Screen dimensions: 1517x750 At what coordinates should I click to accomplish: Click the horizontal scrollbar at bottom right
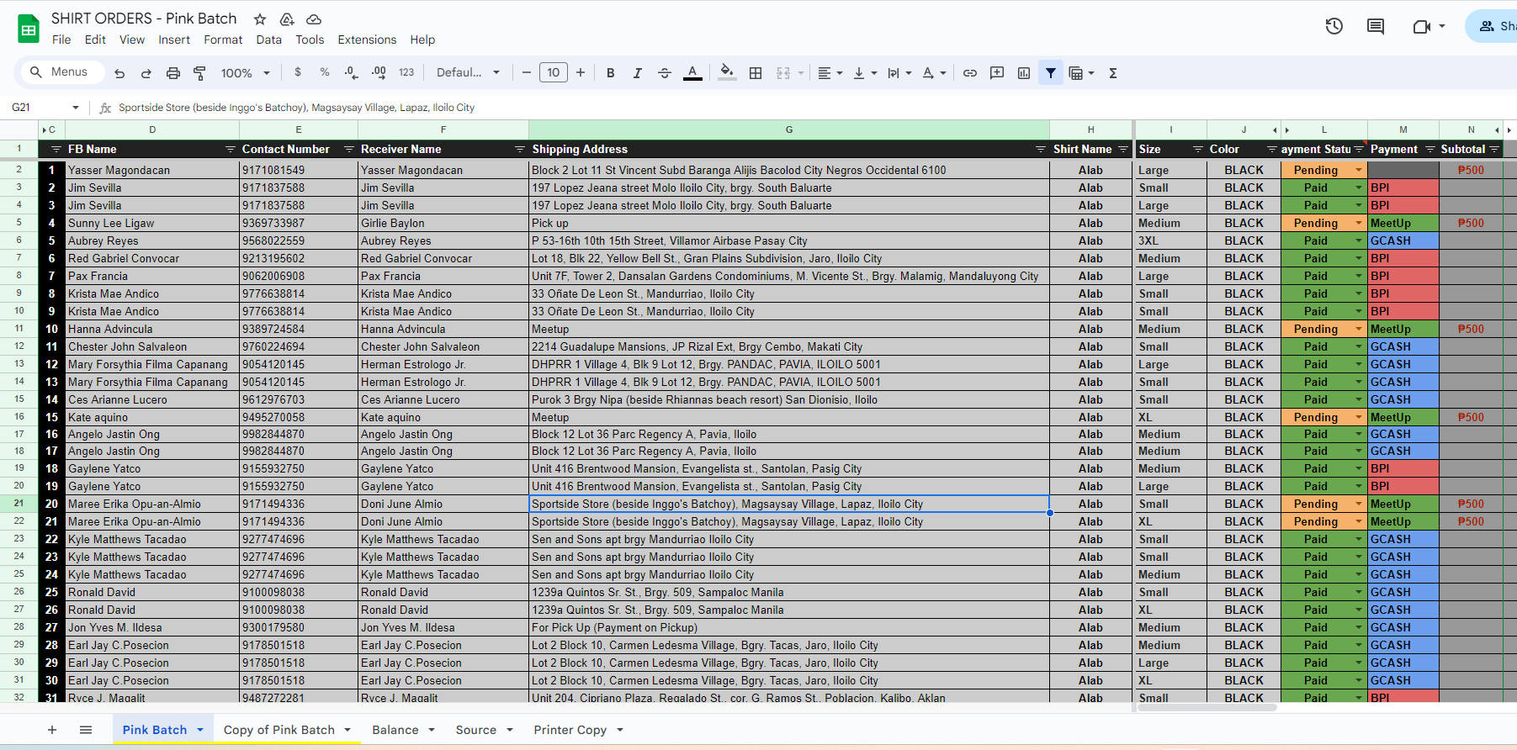pyautogui.click(x=1207, y=707)
